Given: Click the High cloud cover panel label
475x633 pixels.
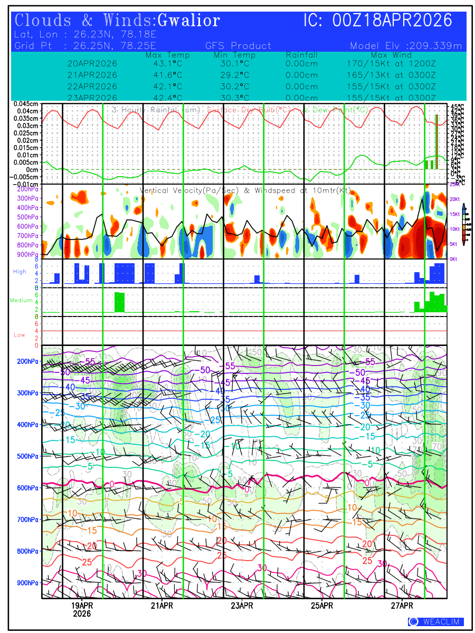Looking at the screenshot, I should point(20,271).
